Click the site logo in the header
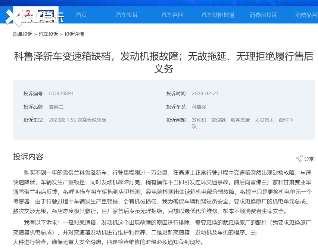This screenshot has width=318, height=249. (34, 16)
